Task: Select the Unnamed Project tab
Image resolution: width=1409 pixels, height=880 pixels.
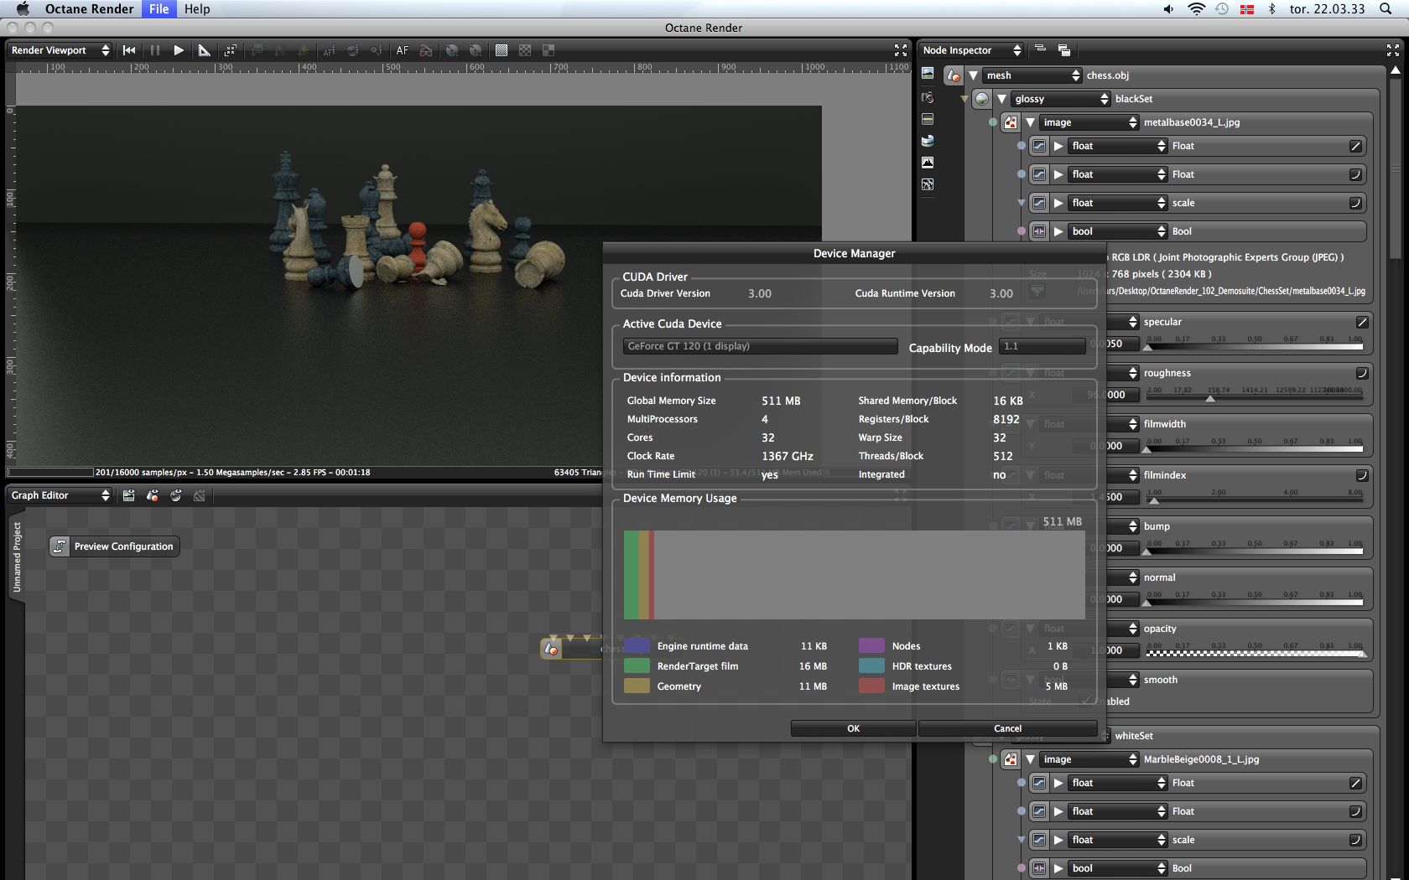Action: coord(17,556)
